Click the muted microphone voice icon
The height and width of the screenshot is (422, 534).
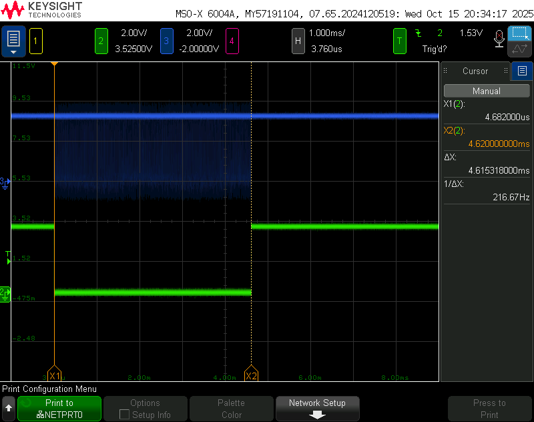(499, 39)
